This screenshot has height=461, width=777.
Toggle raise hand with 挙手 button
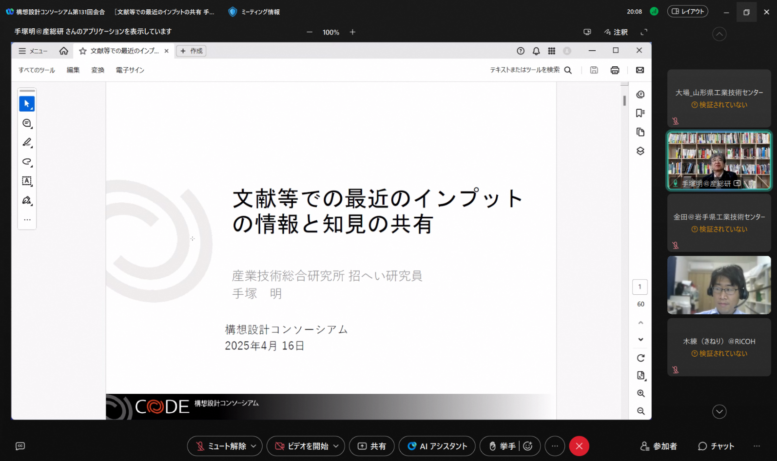(502, 446)
